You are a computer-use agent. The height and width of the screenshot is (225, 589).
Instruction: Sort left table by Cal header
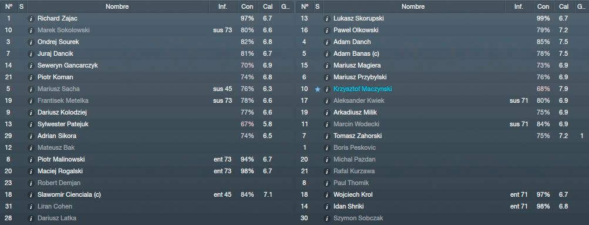pos(268,6)
